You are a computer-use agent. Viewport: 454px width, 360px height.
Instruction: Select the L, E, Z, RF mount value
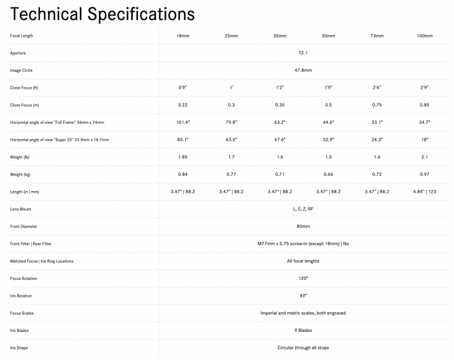pyautogui.click(x=303, y=209)
